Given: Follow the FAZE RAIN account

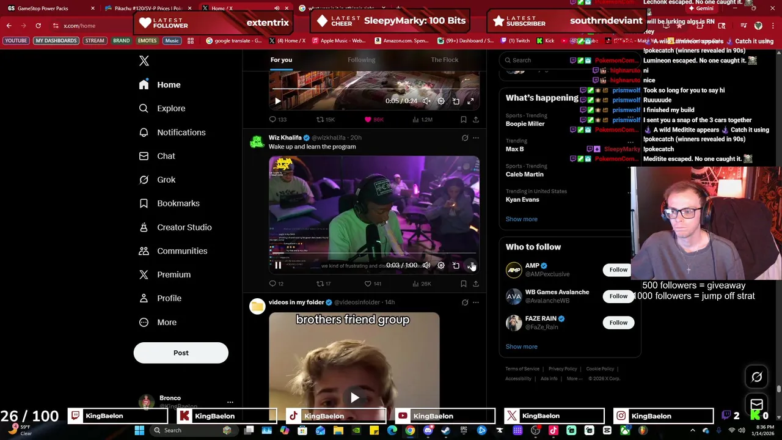Looking at the screenshot, I should 618,323.
